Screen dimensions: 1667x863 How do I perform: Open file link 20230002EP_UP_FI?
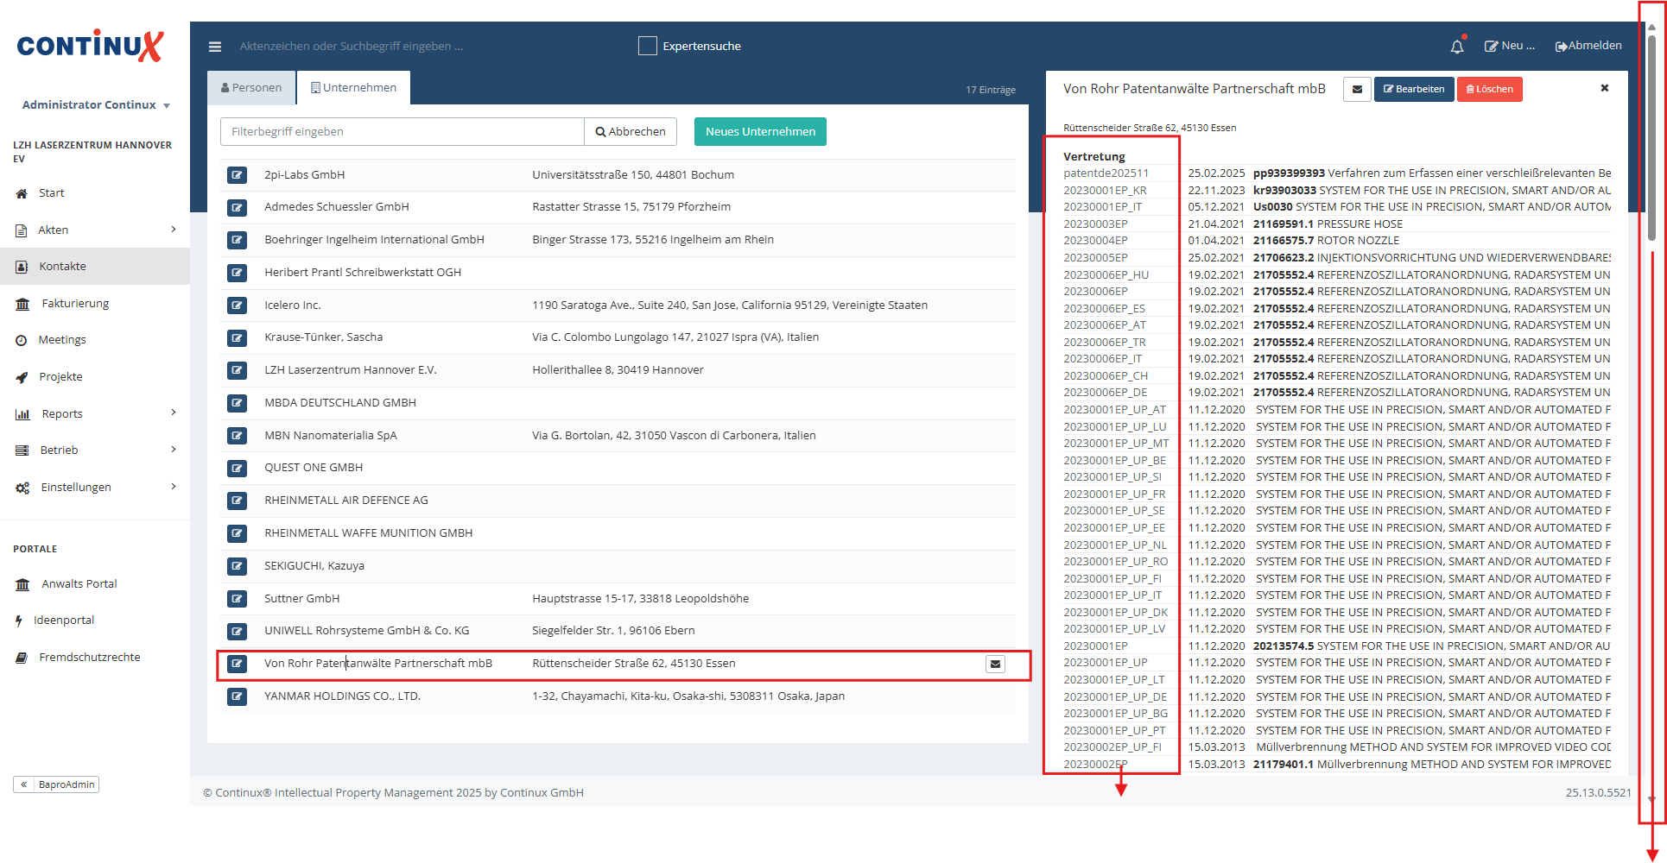[1112, 747]
